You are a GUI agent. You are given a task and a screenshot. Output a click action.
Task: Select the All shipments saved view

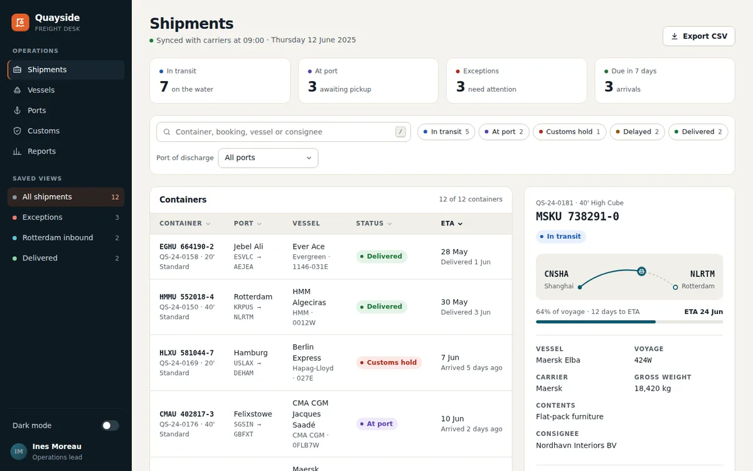coord(66,197)
